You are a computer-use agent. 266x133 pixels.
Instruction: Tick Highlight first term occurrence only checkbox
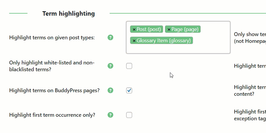coord(129,115)
